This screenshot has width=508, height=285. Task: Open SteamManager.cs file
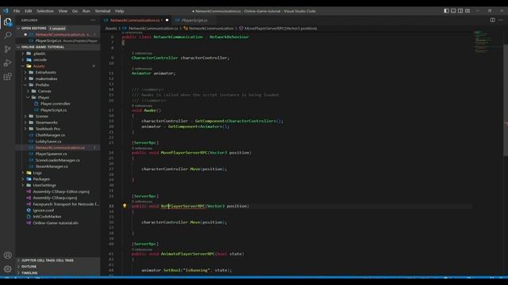click(52, 166)
